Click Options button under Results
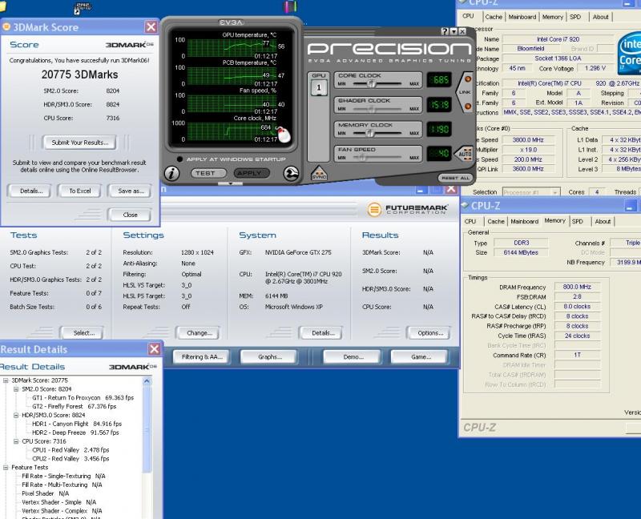The image size is (641, 519). coord(430,333)
